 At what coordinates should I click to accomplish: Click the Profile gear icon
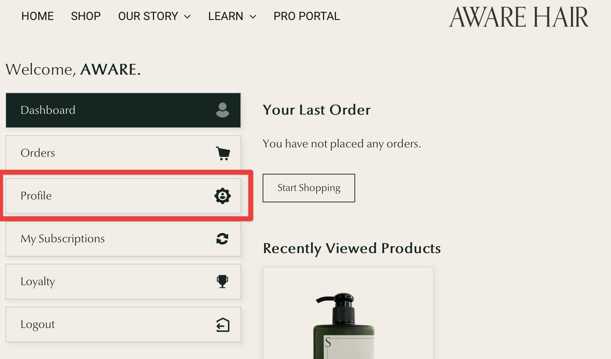[x=222, y=196]
